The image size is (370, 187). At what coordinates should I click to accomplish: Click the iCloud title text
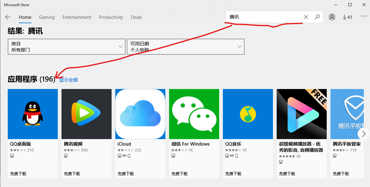tap(124, 144)
